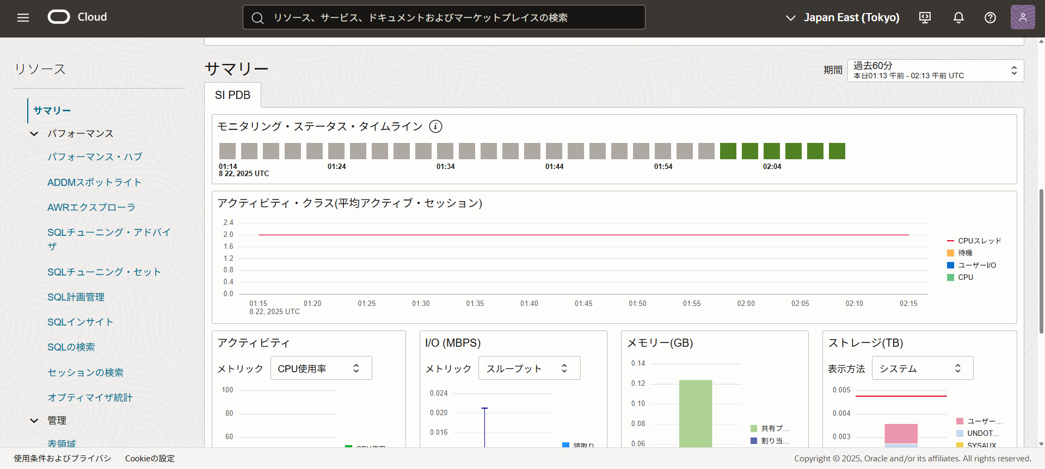Image resolution: width=1045 pixels, height=469 pixels.
Task: Open SQLチューニング・セット
Action: pyautogui.click(x=104, y=272)
